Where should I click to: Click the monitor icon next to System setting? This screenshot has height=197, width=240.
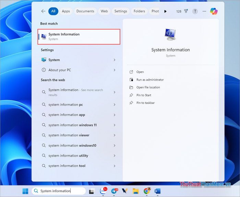44,60
